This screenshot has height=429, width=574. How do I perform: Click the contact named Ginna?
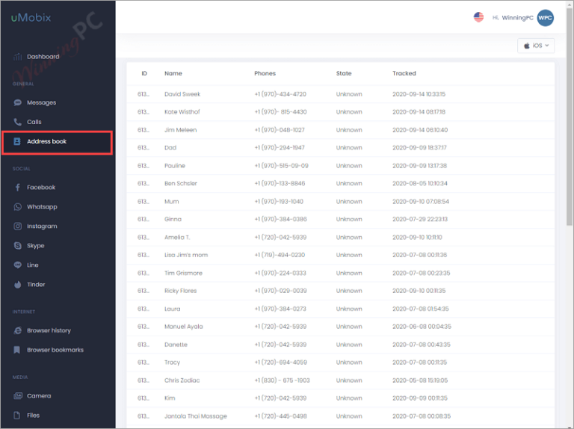173,219
